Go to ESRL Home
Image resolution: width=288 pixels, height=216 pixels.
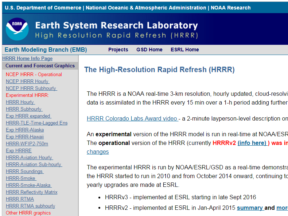[184, 50]
